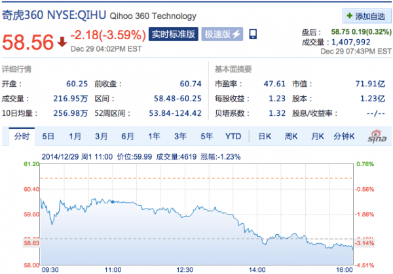Screen dimensions: 393x274
Task: Click the Sina logo icon
Action: 377,137
